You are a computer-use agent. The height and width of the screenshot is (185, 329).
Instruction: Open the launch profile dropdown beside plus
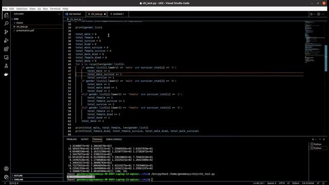coord(316,139)
